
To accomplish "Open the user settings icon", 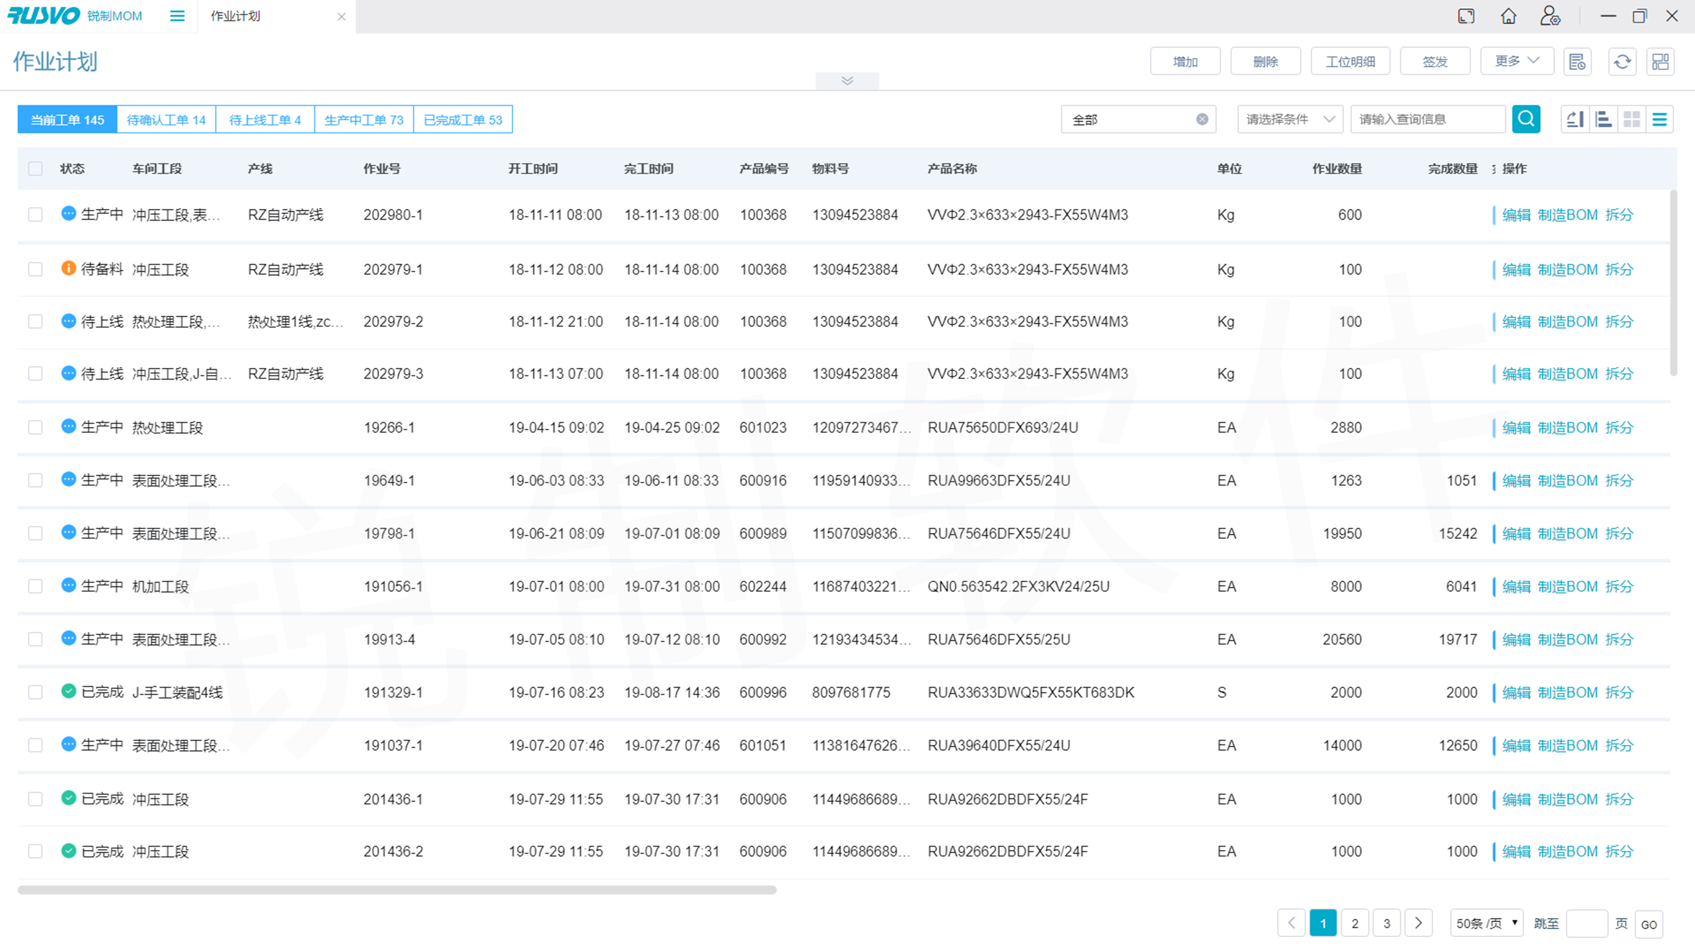I will [1549, 16].
